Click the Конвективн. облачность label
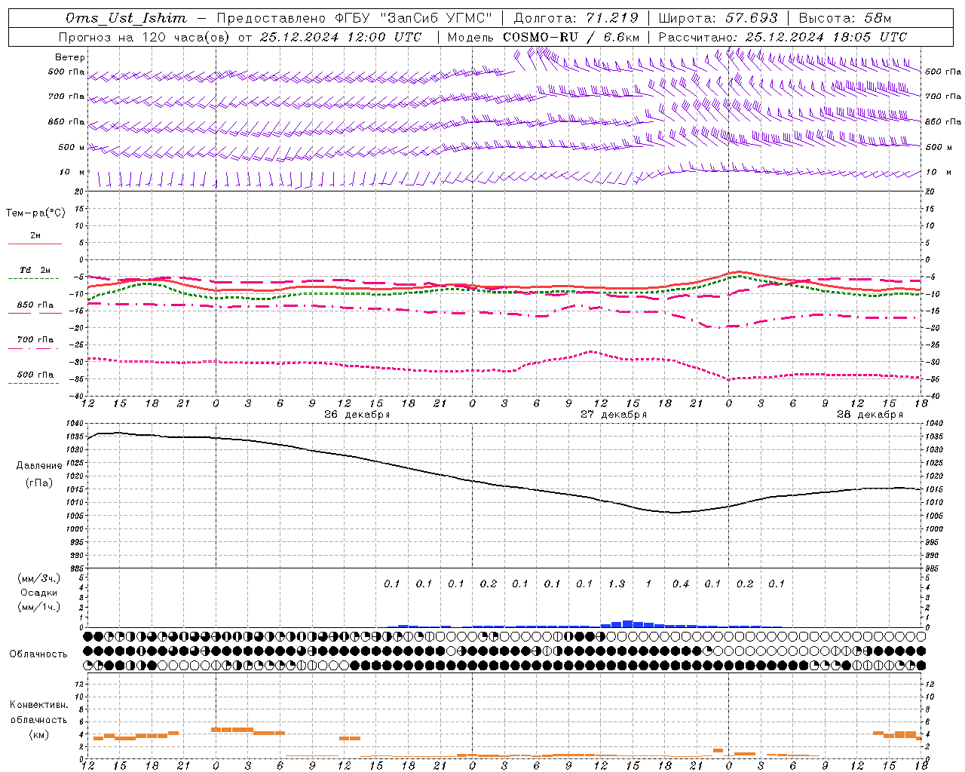This screenshot has width=965, height=772. click(38, 712)
